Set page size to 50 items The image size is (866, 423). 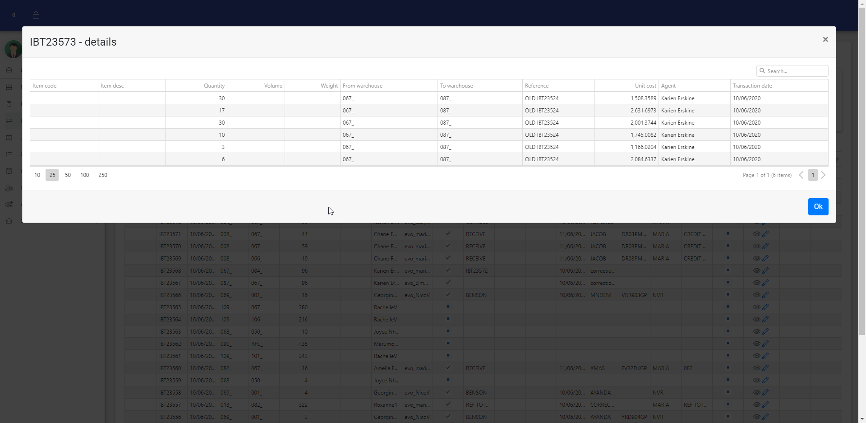pyautogui.click(x=68, y=175)
